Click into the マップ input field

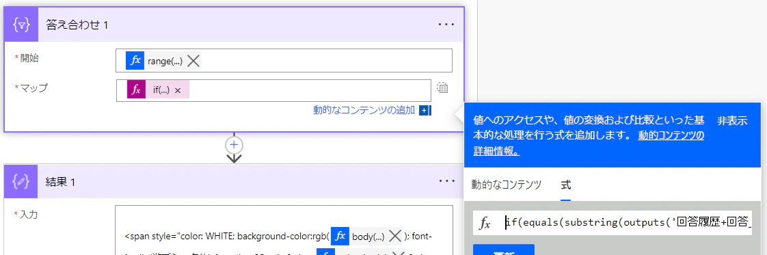(x=273, y=90)
